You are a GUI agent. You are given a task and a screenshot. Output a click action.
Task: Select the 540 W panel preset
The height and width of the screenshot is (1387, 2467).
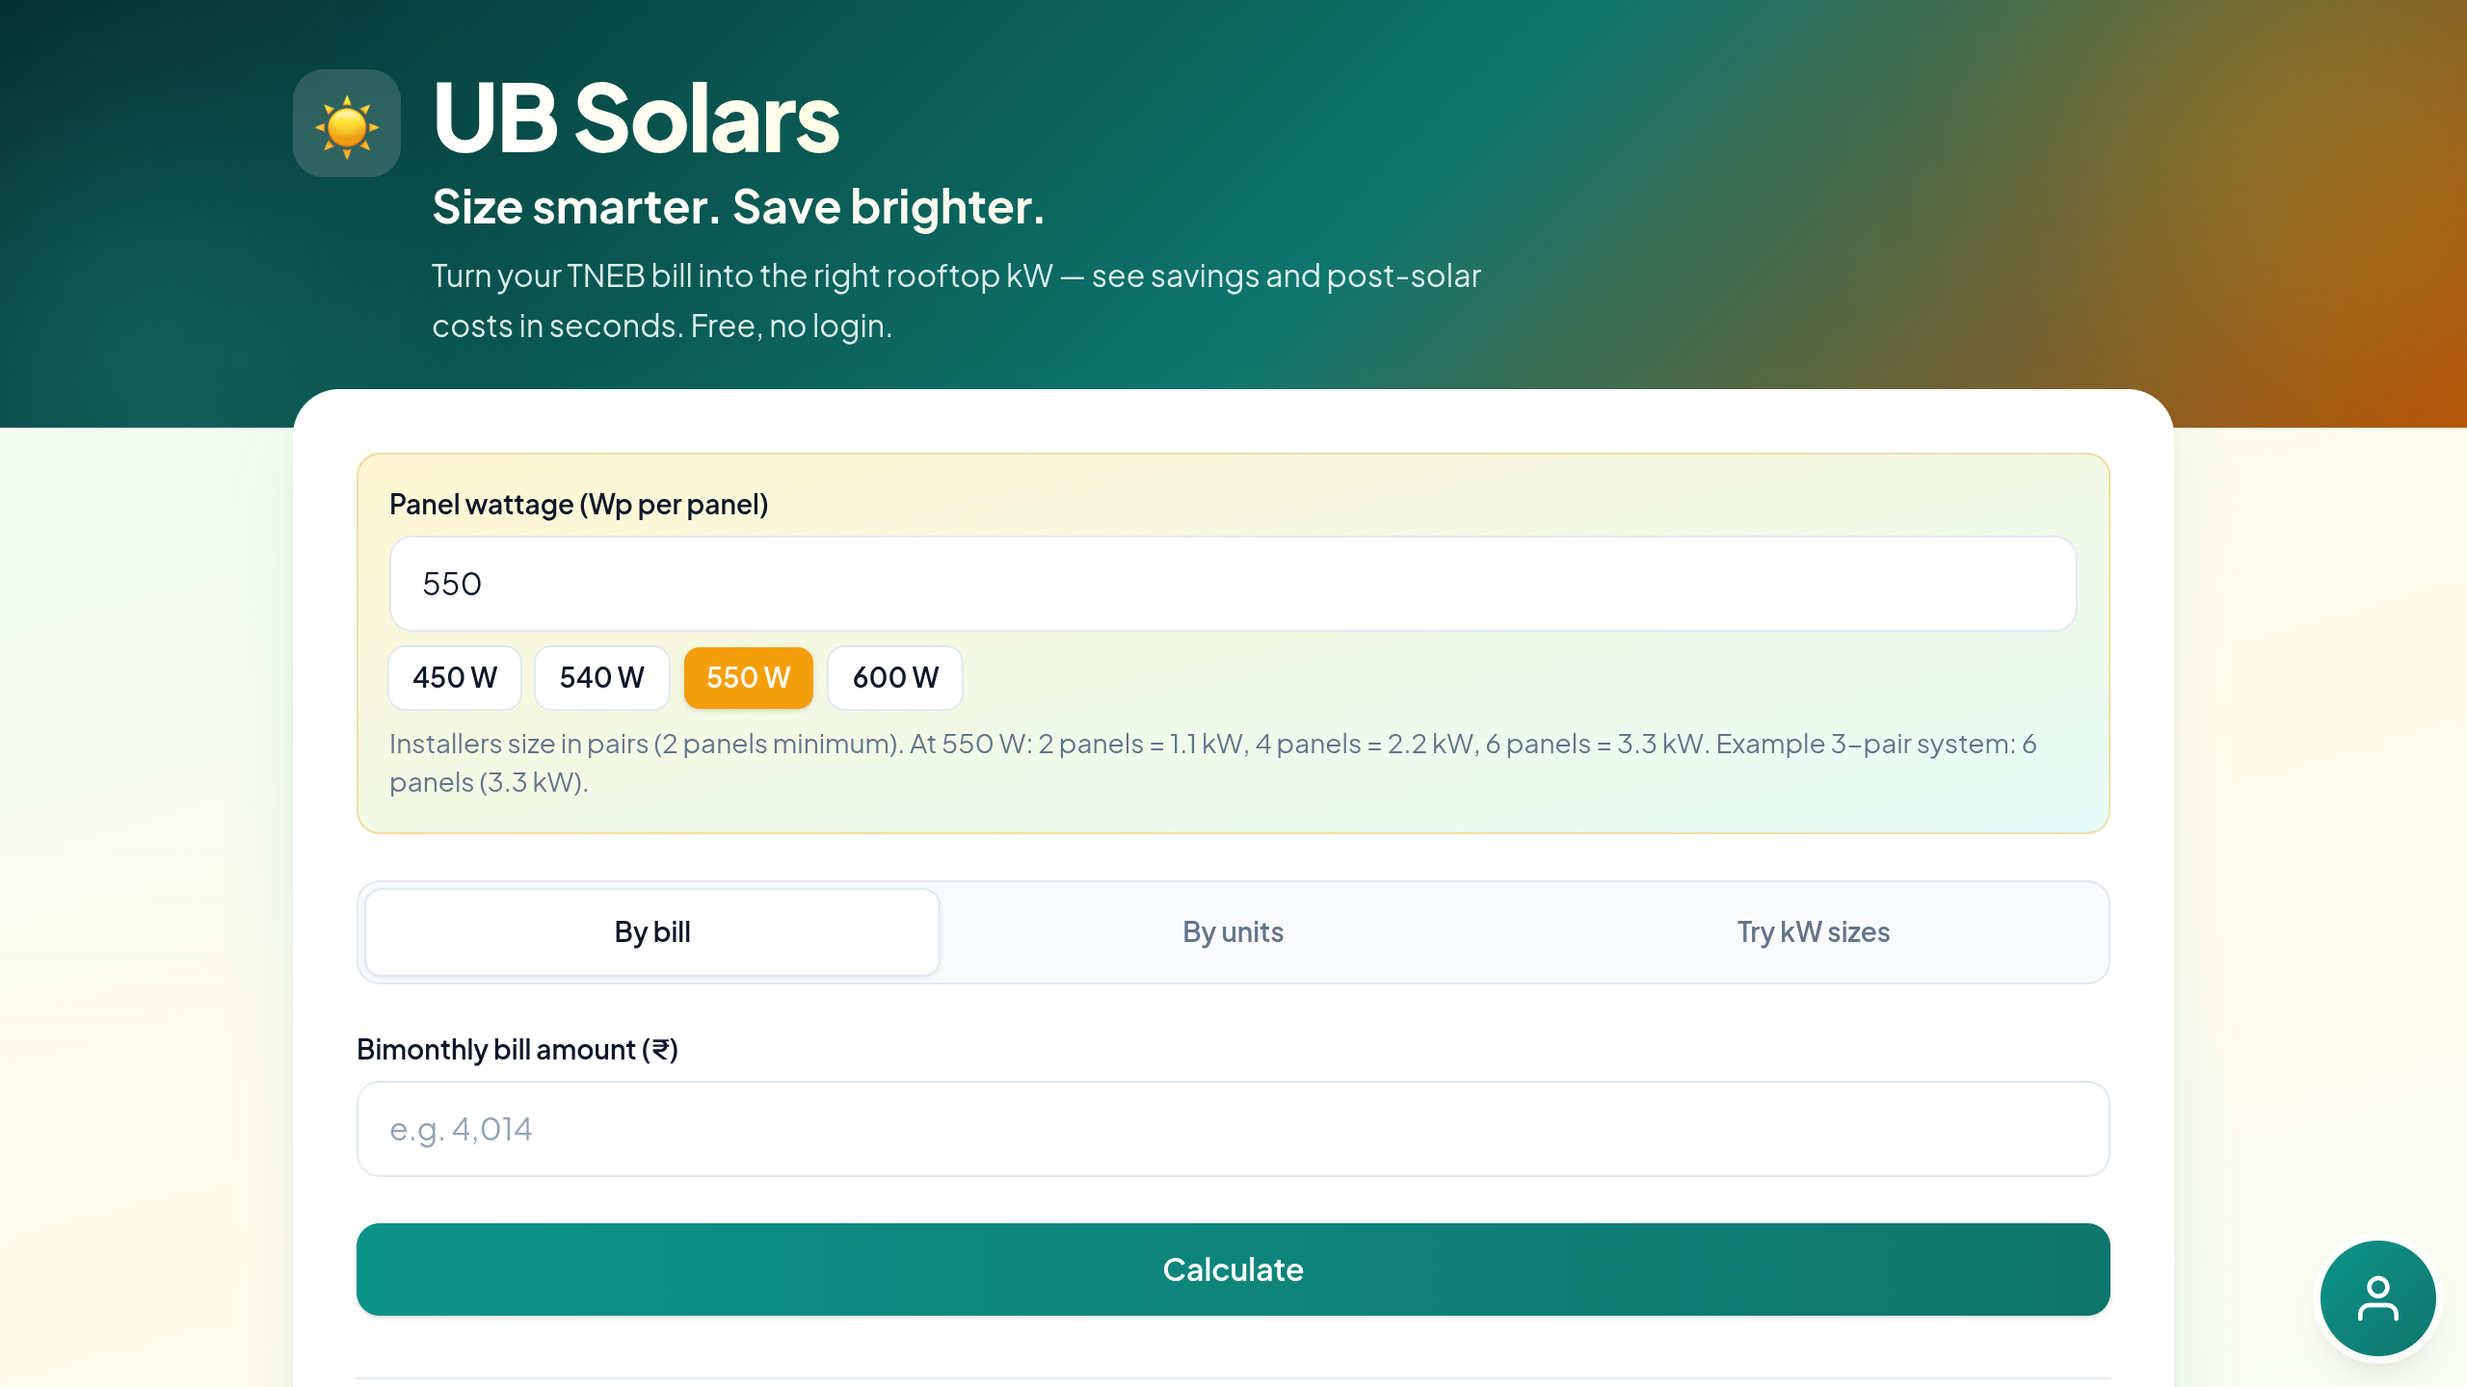602,677
